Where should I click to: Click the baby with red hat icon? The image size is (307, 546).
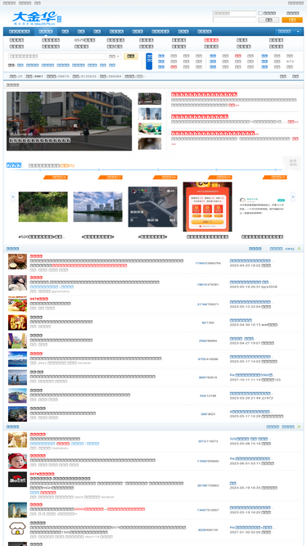click(x=17, y=461)
